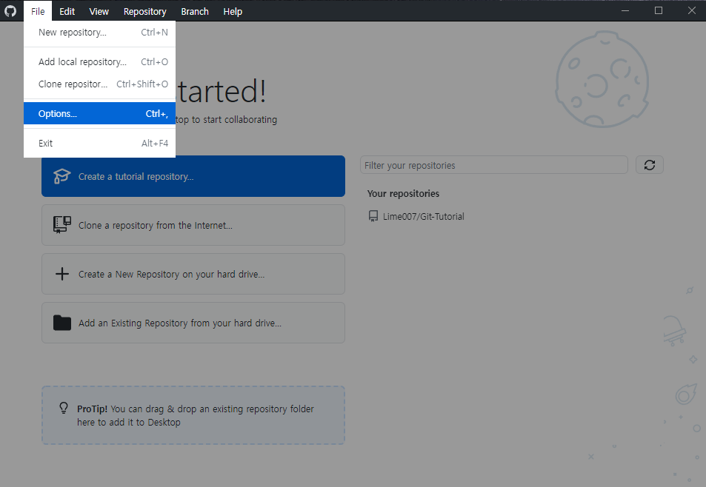
Task: Refresh the repository list
Action: coord(649,165)
